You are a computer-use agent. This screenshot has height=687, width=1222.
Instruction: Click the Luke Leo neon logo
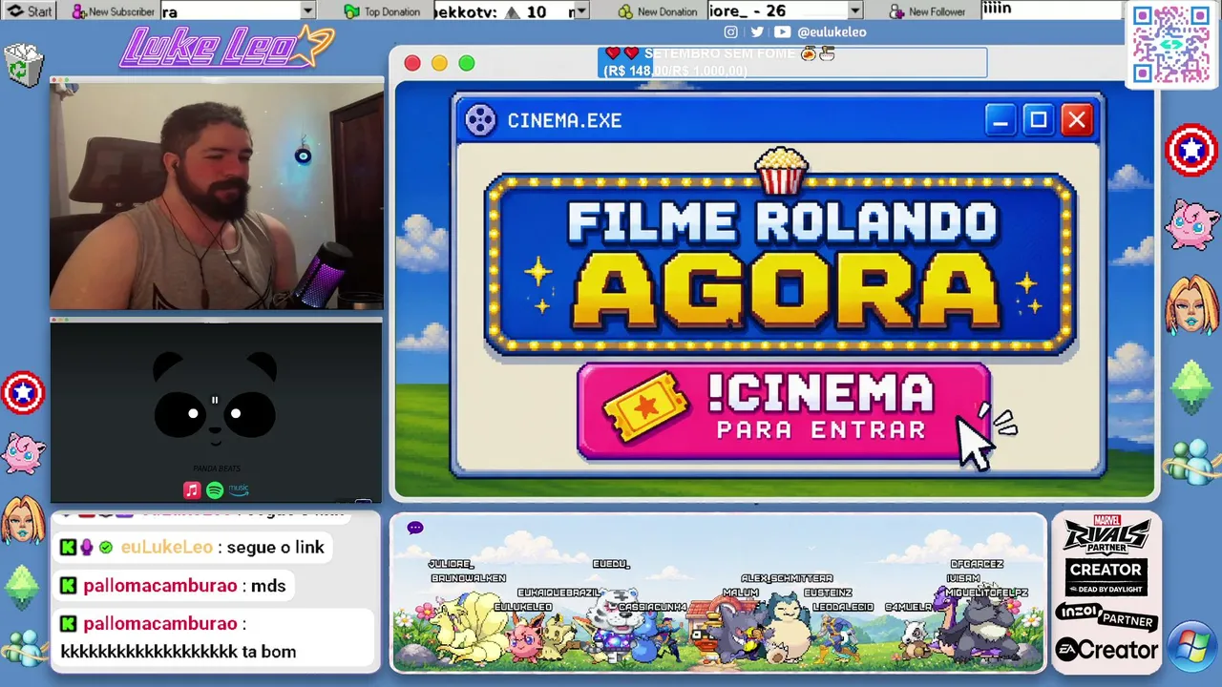pos(226,46)
